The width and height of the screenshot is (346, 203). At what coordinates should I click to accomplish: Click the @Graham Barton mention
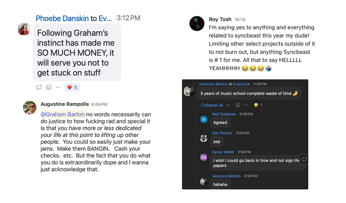pos(63,114)
